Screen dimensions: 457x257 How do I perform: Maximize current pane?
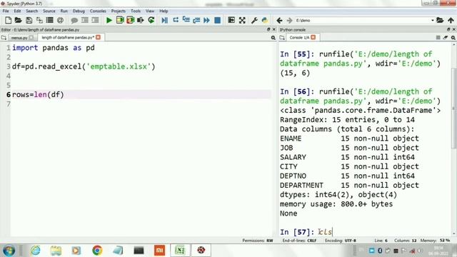coord(231,20)
